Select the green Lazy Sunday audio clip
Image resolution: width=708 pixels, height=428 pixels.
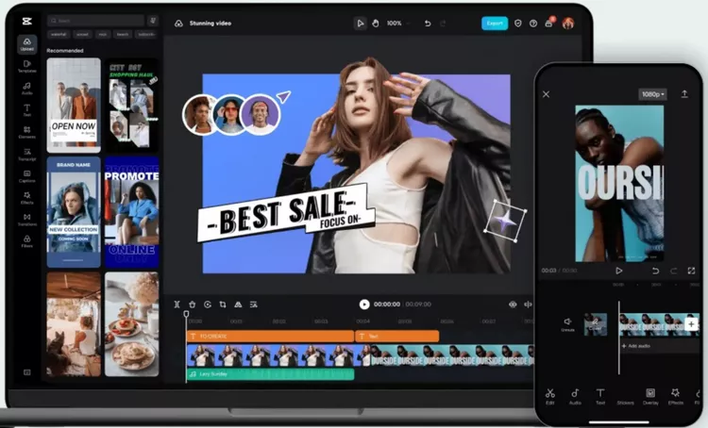(x=270, y=374)
